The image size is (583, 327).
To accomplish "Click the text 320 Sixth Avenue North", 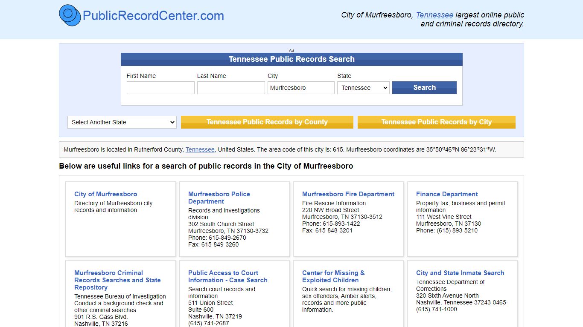I will coord(447,295).
